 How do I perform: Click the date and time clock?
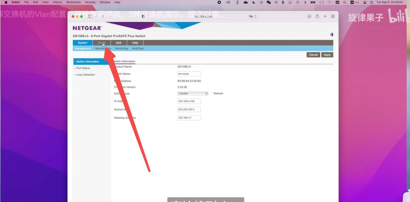point(389,2)
